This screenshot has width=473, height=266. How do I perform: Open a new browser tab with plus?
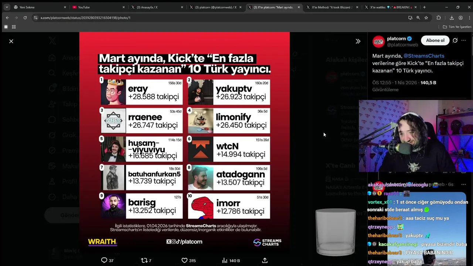424,7
